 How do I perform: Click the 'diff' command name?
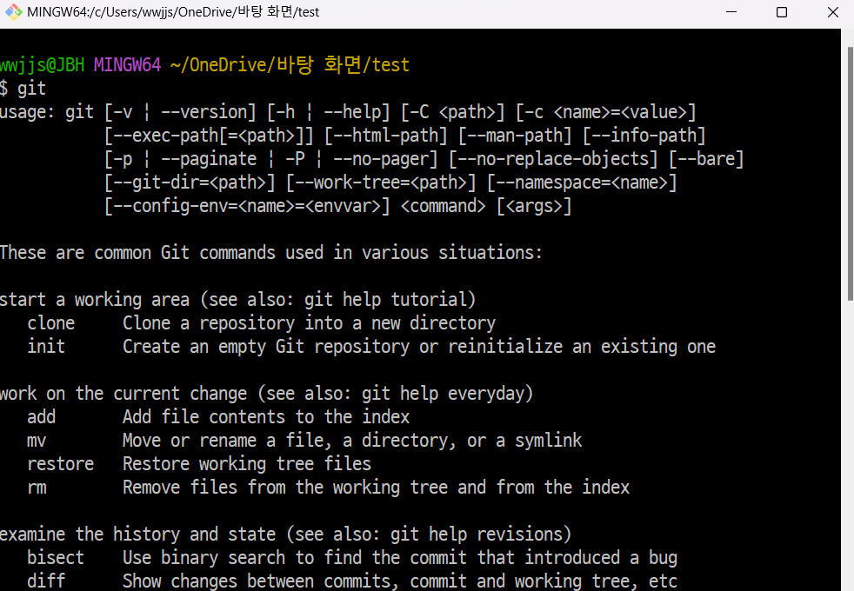(x=46, y=581)
